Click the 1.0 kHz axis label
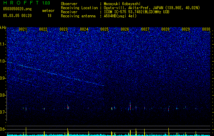The width and height of the screenshot is (214, 136). pos(3,61)
